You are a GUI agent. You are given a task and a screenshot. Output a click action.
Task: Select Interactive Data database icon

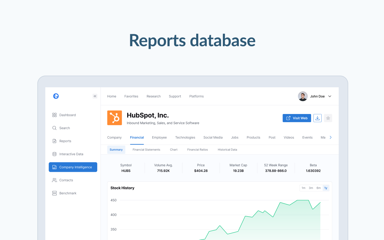[x=55, y=154]
